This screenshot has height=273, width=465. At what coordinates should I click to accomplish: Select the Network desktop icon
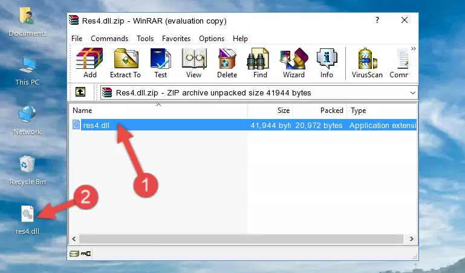click(x=27, y=121)
